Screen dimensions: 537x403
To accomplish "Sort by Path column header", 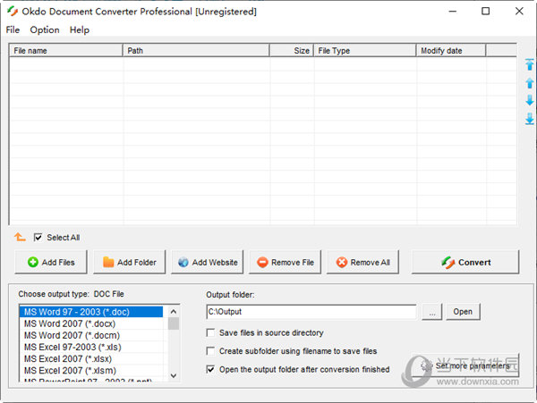I will coord(196,51).
